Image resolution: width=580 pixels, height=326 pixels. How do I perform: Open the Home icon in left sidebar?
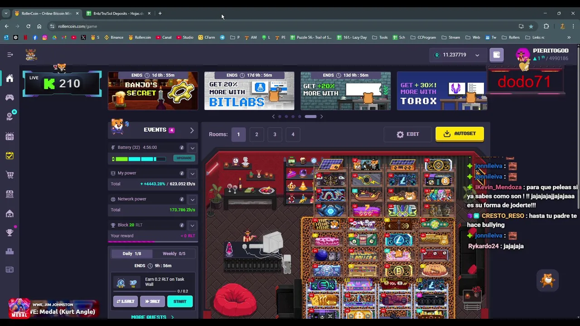tap(10, 78)
